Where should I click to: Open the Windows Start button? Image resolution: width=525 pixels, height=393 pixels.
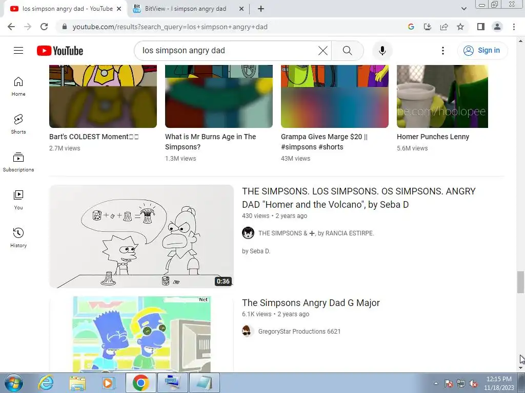13,383
